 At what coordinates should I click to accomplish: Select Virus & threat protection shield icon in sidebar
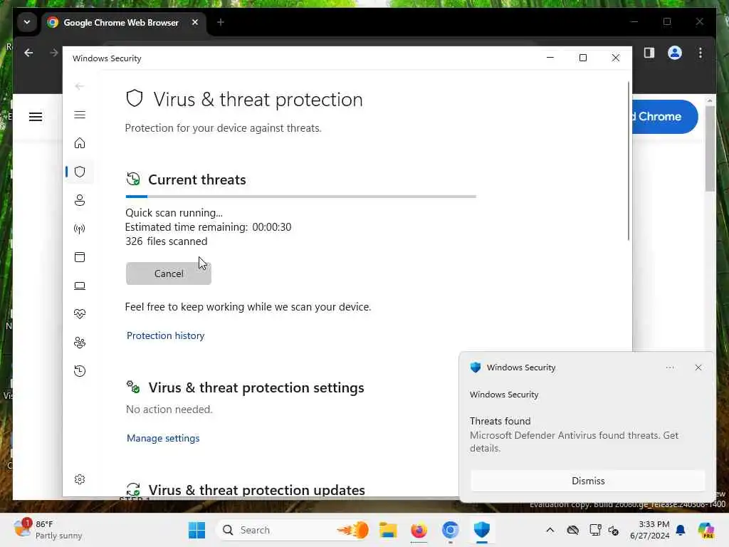point(80,172)
